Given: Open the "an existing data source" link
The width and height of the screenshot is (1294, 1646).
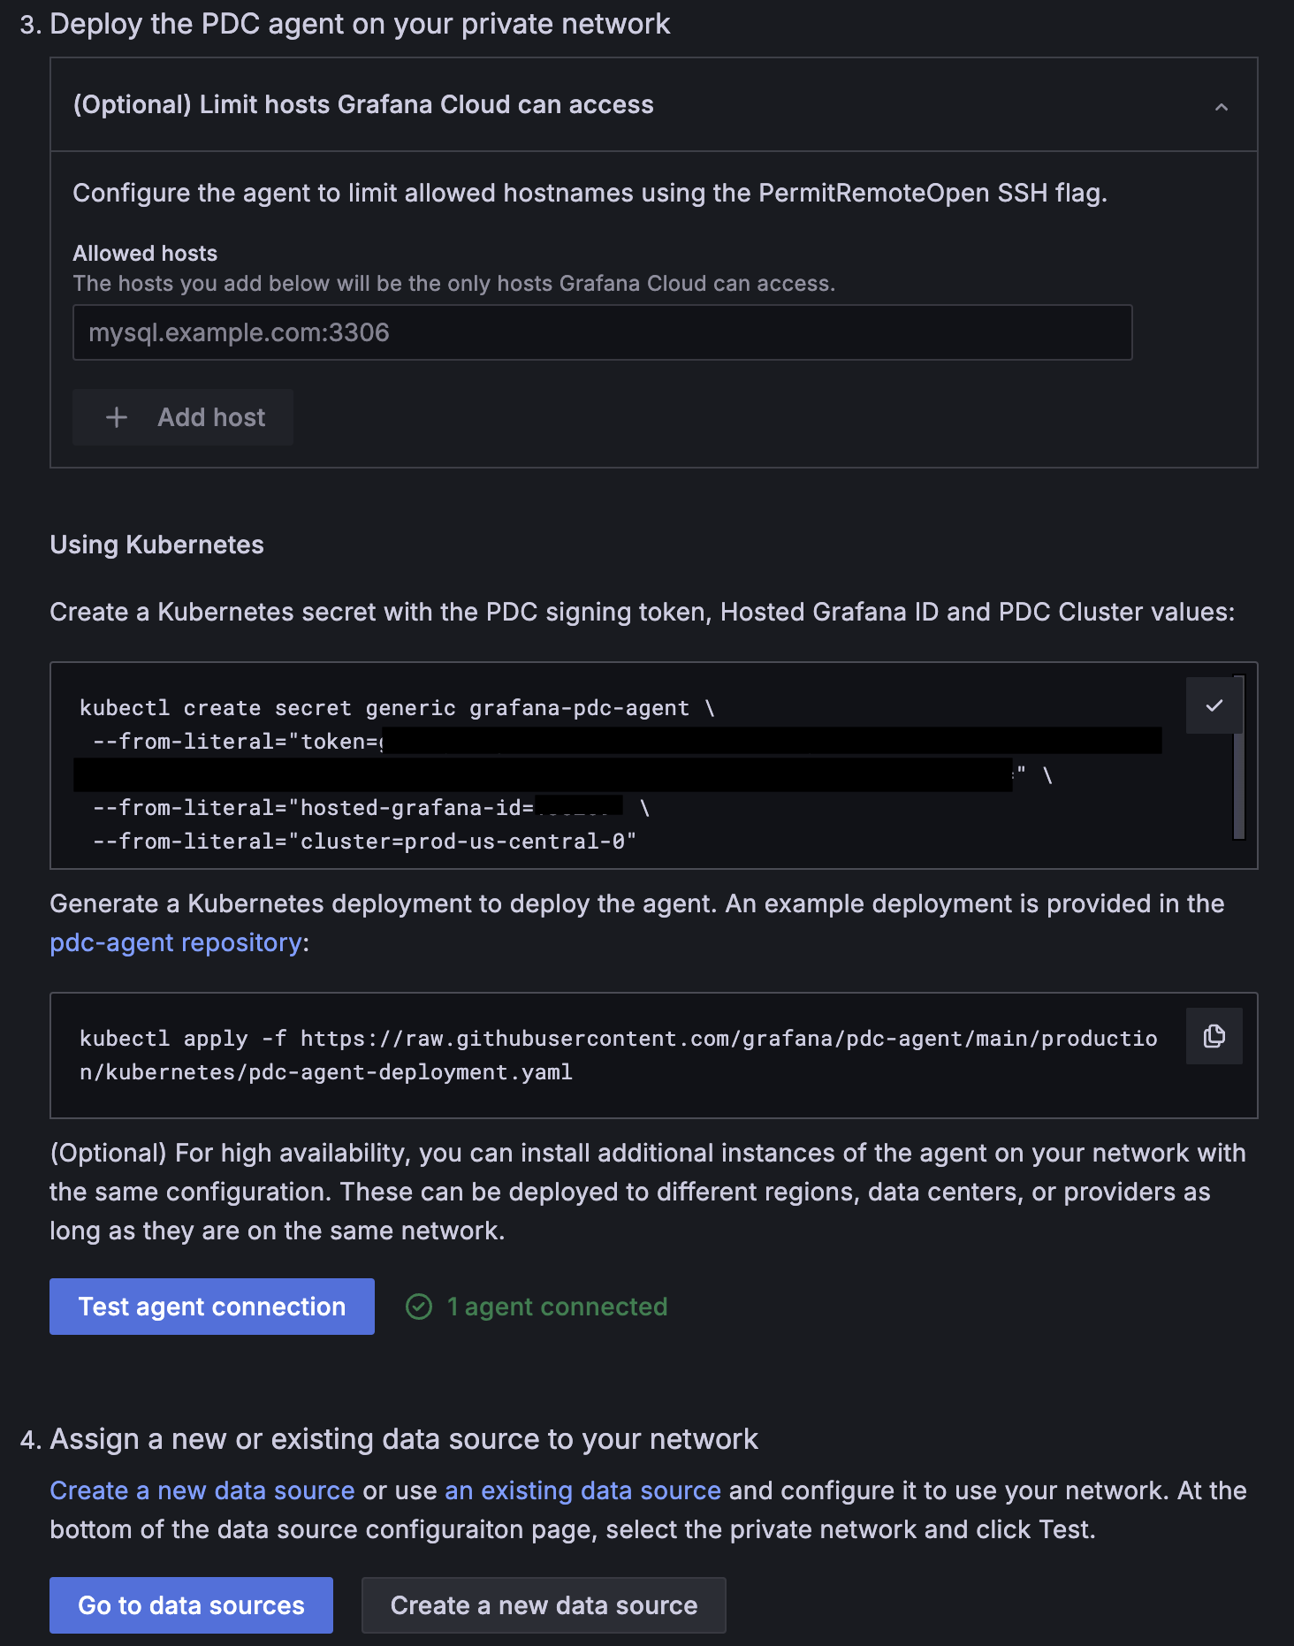Looking at the screenshot, I should [x=582, y=1490].
